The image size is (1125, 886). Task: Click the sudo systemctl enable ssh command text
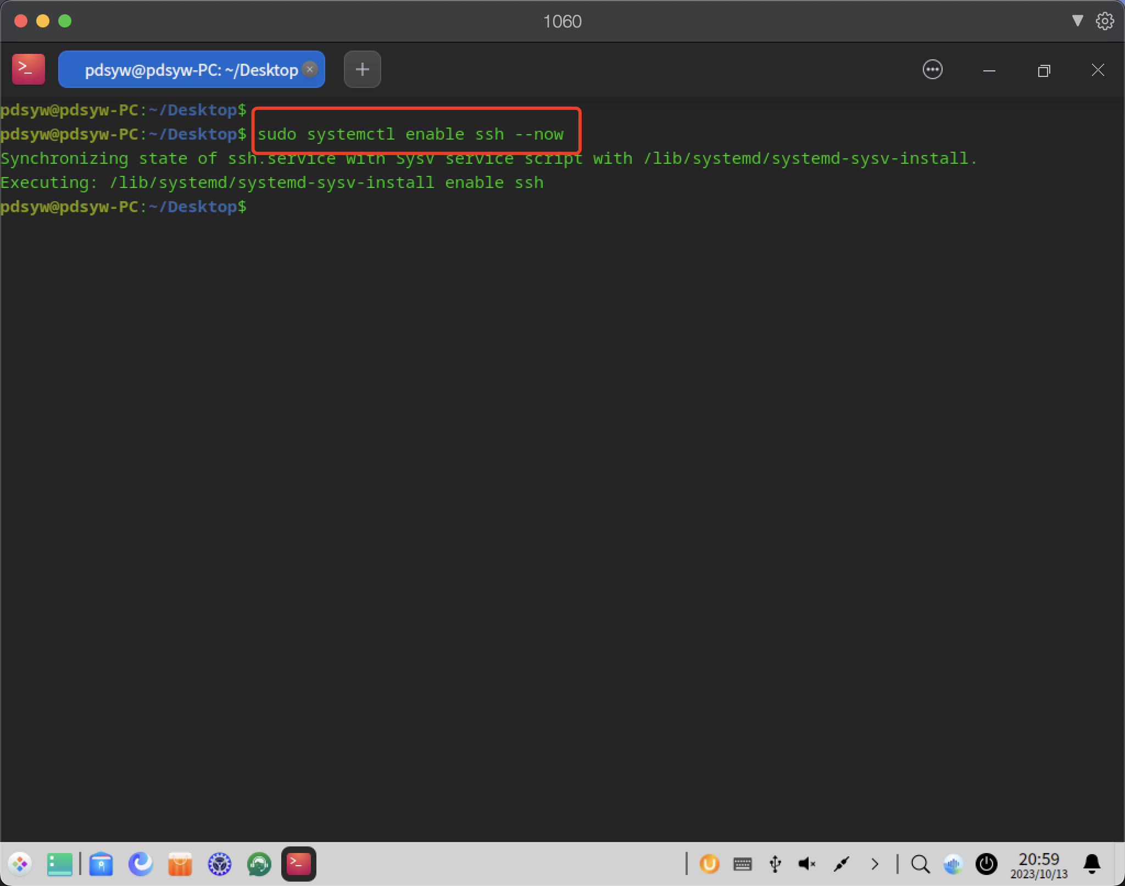tap(411, 134)
